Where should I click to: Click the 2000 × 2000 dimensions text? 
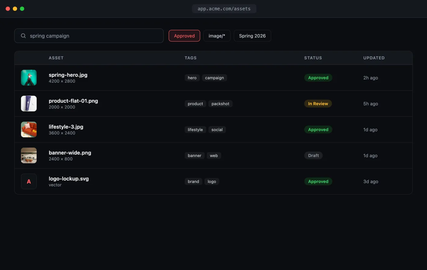62,107
